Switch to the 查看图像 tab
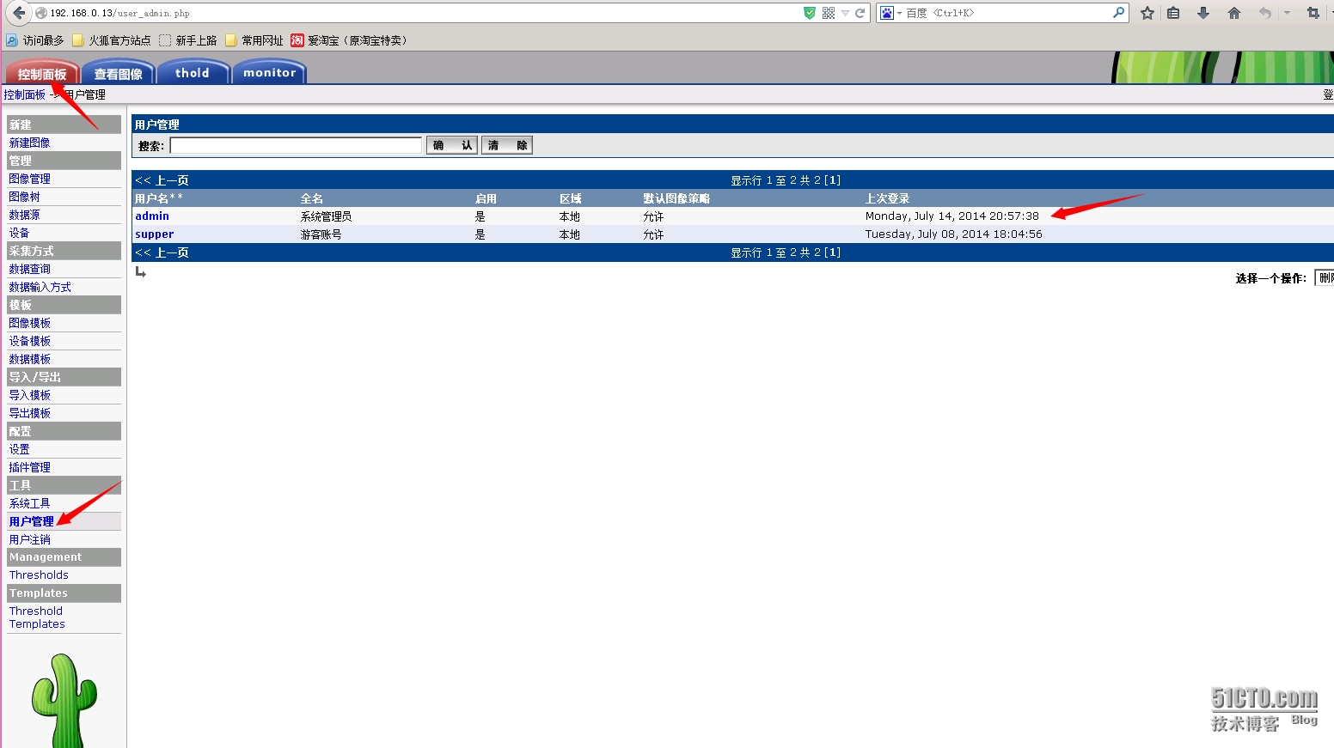Viewport: 1334px width, 748px height. [118, 74]
